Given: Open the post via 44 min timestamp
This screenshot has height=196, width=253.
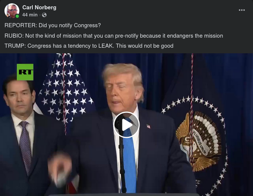Looking at the screenshot, I should click(x=30, y=15).
